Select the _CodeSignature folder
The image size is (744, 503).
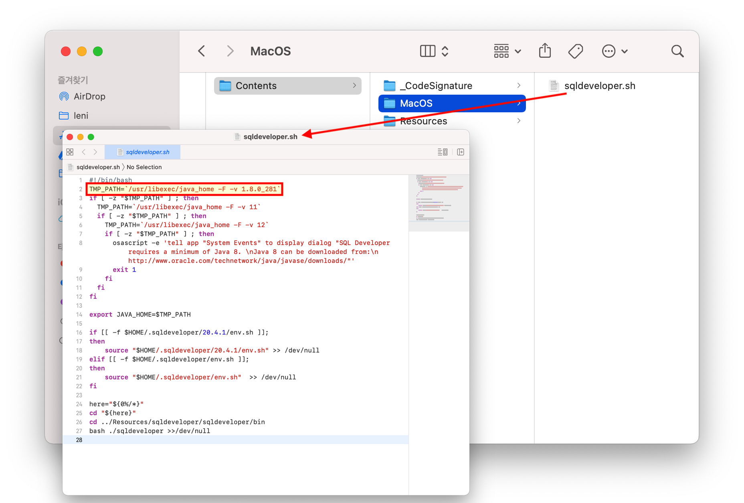pos(452,86)
